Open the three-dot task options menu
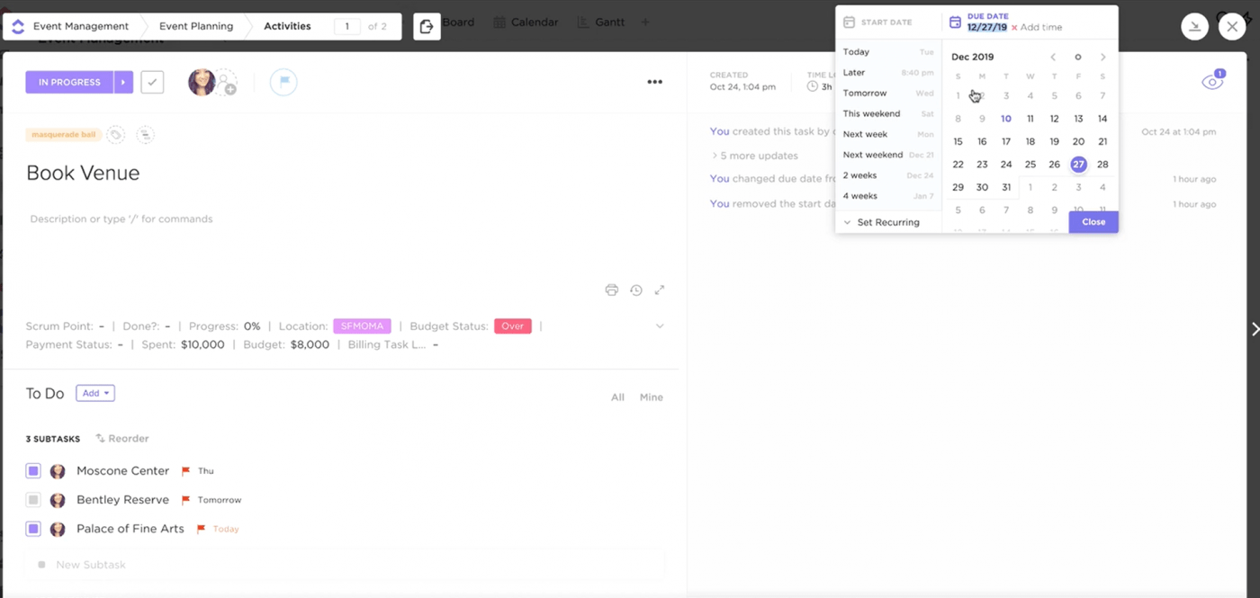This screenshot has height=598, width=1260. pos(654,83)
